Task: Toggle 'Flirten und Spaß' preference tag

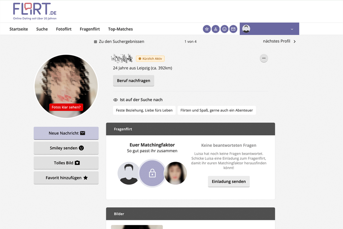Action: (216, 110)
